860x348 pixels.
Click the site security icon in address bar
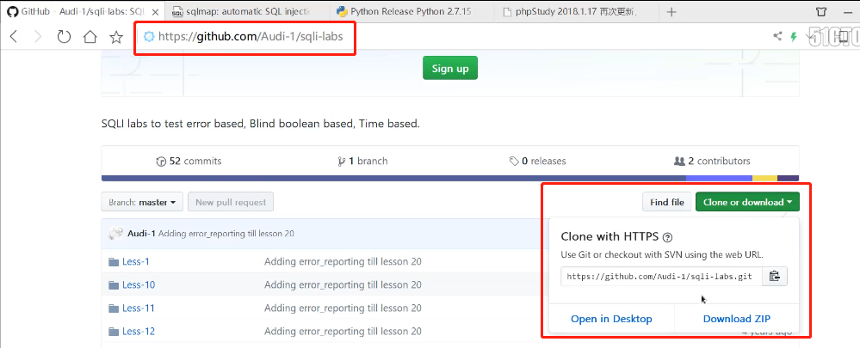pos(149,37)
